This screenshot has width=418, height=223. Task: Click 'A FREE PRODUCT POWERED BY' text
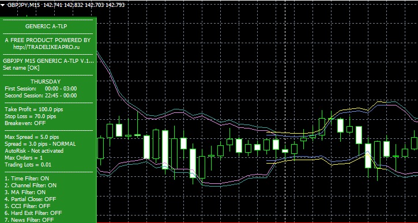[x=48, y=40]
